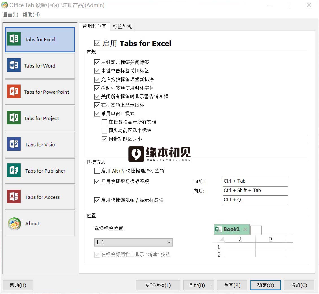Open the 语言(L) menu

(10, 15)
